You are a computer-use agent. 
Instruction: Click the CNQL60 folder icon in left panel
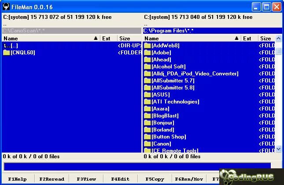(x=6, y=53)
